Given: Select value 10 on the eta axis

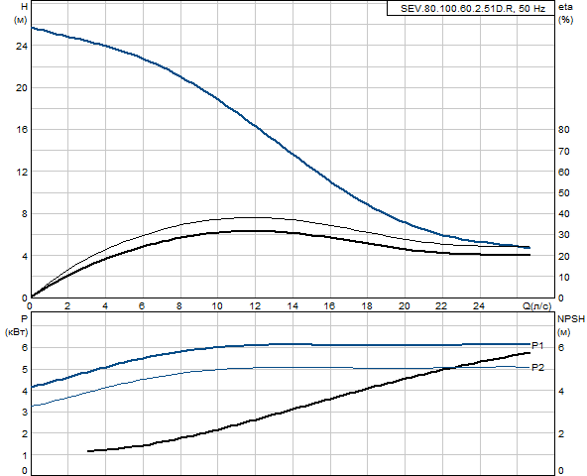Looking at the screenshot, I should (564, 278).
